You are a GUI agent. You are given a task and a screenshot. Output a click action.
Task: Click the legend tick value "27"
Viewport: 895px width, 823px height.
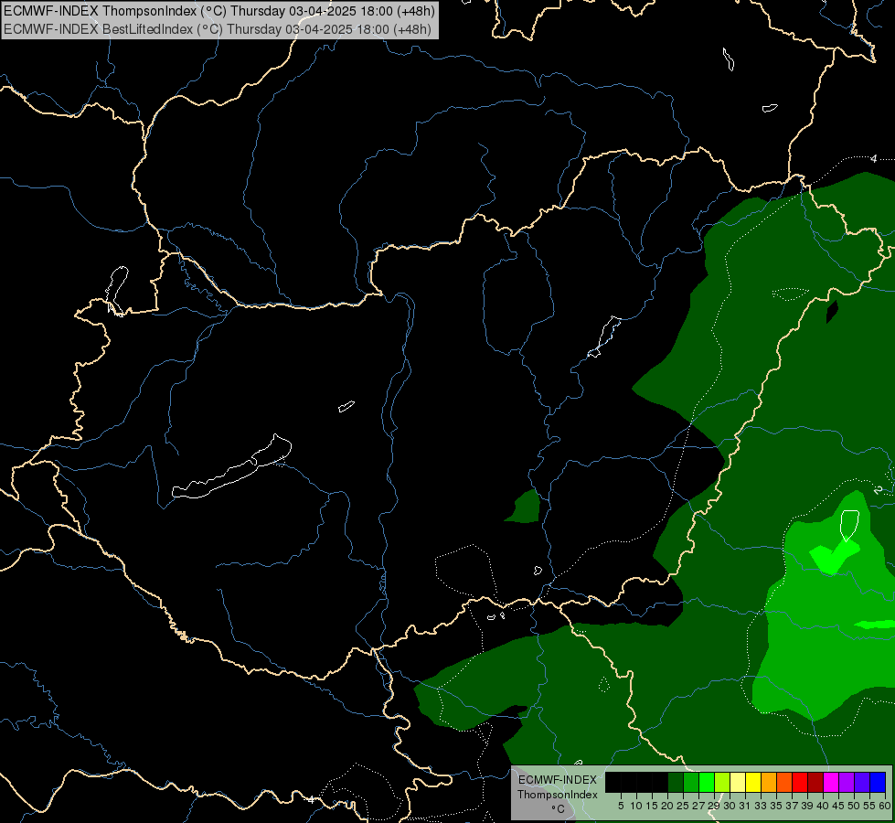(x=698, y=806)
